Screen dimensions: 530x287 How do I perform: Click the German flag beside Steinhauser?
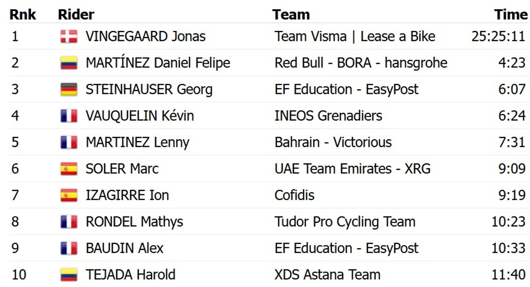pyautogui.click(x=69, y=89)
